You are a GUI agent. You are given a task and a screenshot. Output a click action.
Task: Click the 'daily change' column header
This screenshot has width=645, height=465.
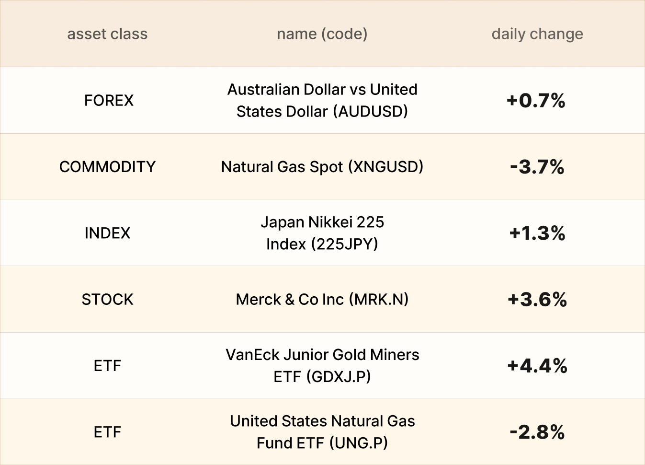point(537,34)
